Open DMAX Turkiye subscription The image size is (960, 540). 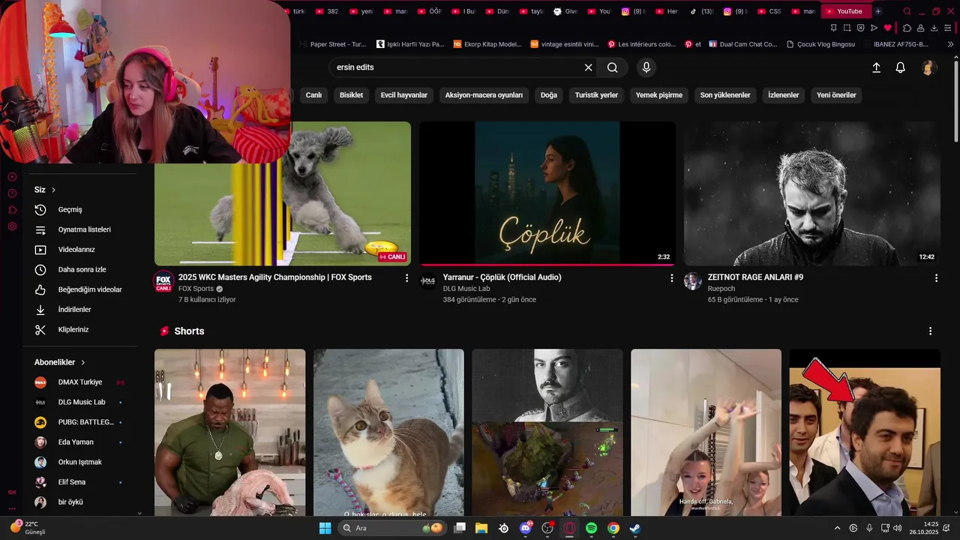coord(80,382)
